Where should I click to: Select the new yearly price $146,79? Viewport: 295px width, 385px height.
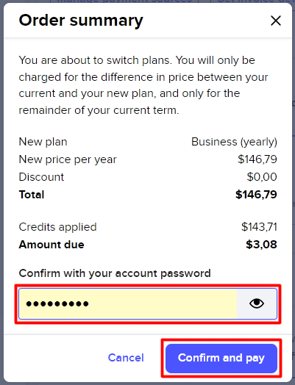[257, 159]
